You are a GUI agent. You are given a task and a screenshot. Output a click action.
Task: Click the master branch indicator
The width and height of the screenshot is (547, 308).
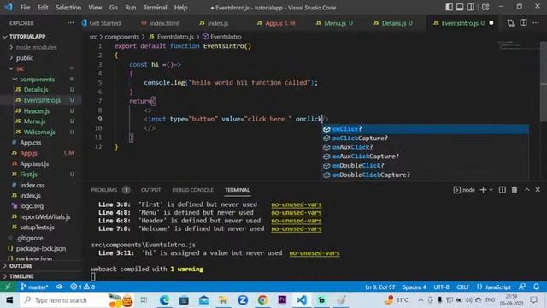tap(34, 287)
